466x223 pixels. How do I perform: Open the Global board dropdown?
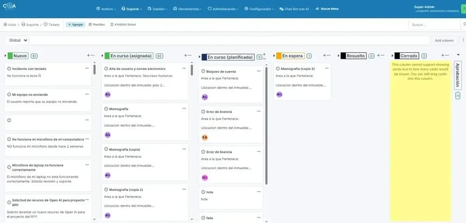tap(17, 40)
